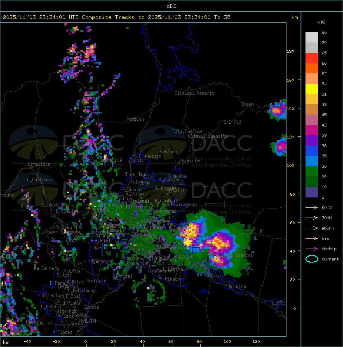
Task: Click the 'Zapata' map label
Action: coord(92,307)
